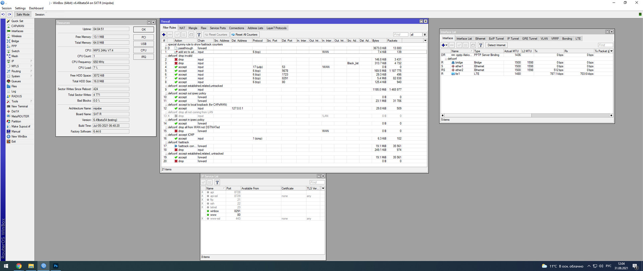Switch to the NAT tab in Firewall
Screen dimensions: 643x271
coord(182,28)
